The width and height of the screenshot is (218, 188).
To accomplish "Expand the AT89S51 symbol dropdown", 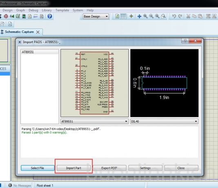I will [94, 121].
